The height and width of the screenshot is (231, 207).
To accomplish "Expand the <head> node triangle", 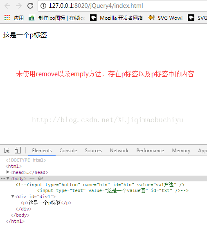I will click(x=8, y=172).
